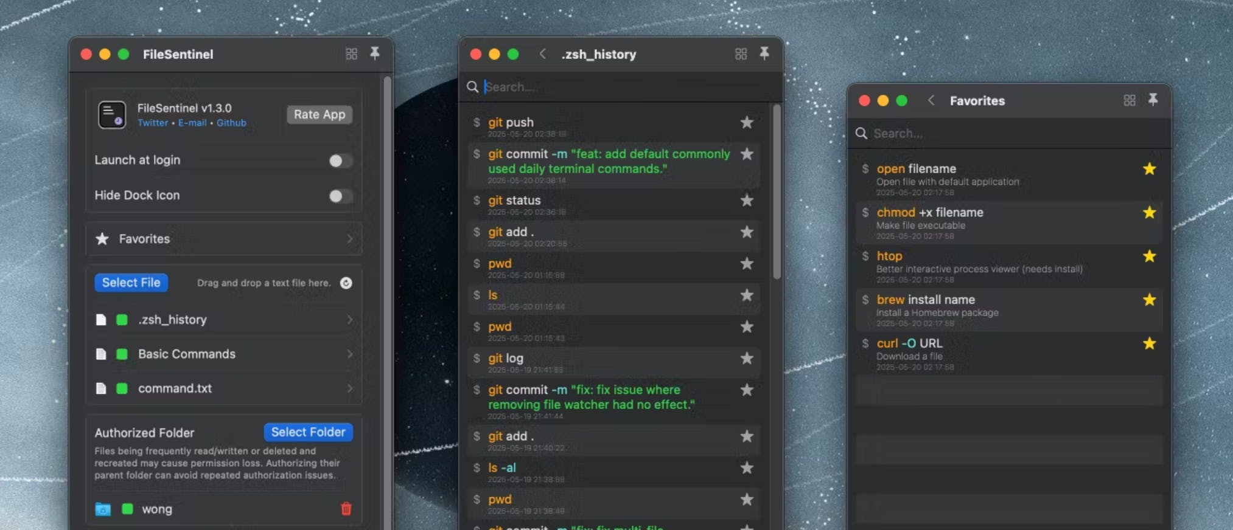Unfavorite the chmod +x filename command
Viewport: 1233px width, 530px height.
point(1149,213)
